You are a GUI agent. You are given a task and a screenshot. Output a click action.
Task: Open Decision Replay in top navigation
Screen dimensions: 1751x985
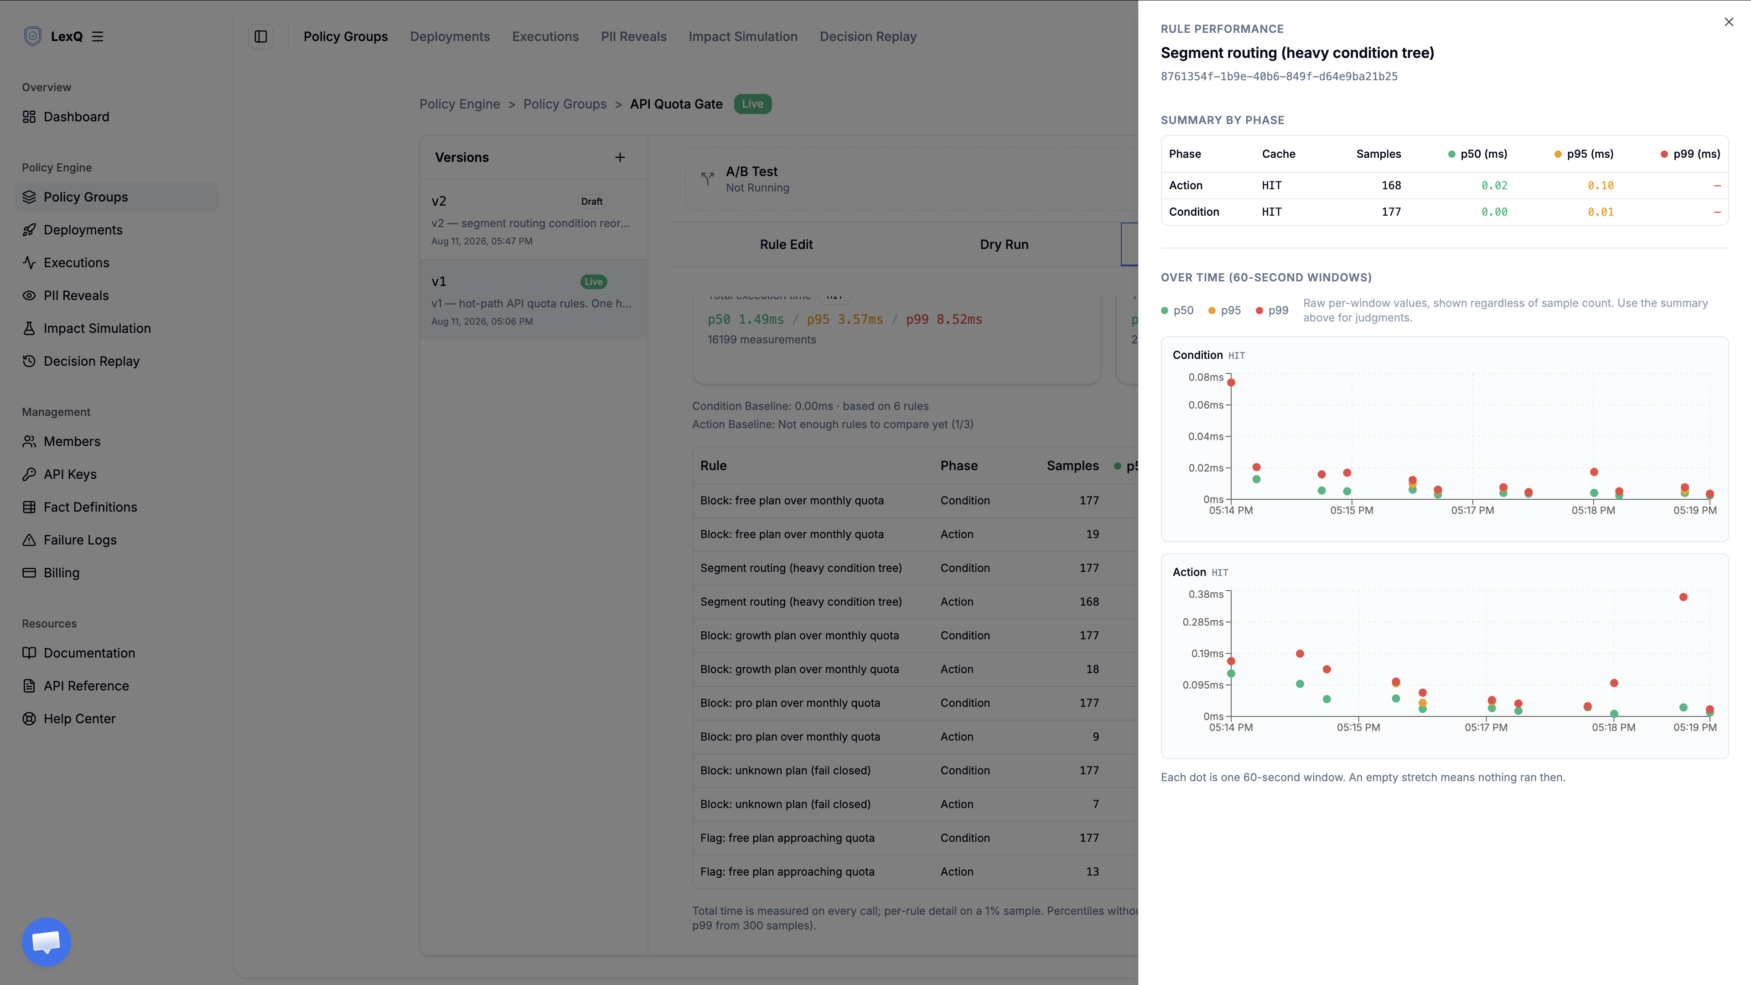click(x=868, y=36)
